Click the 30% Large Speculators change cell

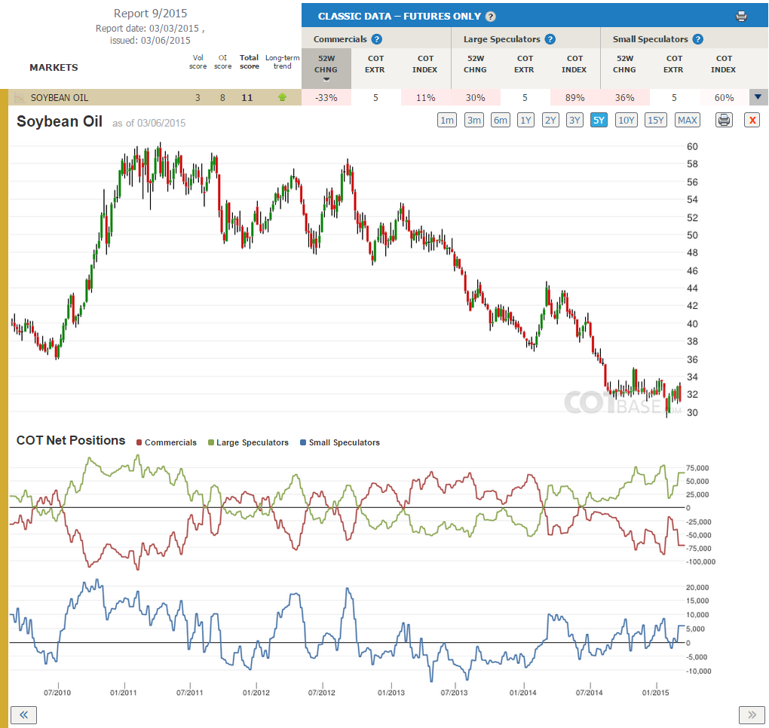pyautogui.click(x=475, y=97)
